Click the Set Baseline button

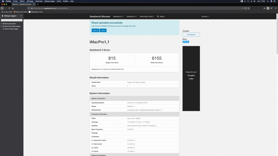191,34
